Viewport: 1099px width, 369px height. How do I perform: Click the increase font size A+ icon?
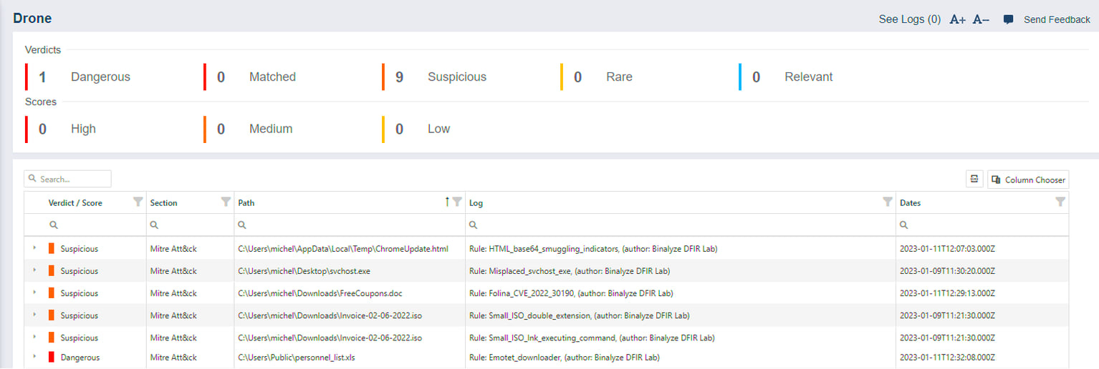coord(958,20)
